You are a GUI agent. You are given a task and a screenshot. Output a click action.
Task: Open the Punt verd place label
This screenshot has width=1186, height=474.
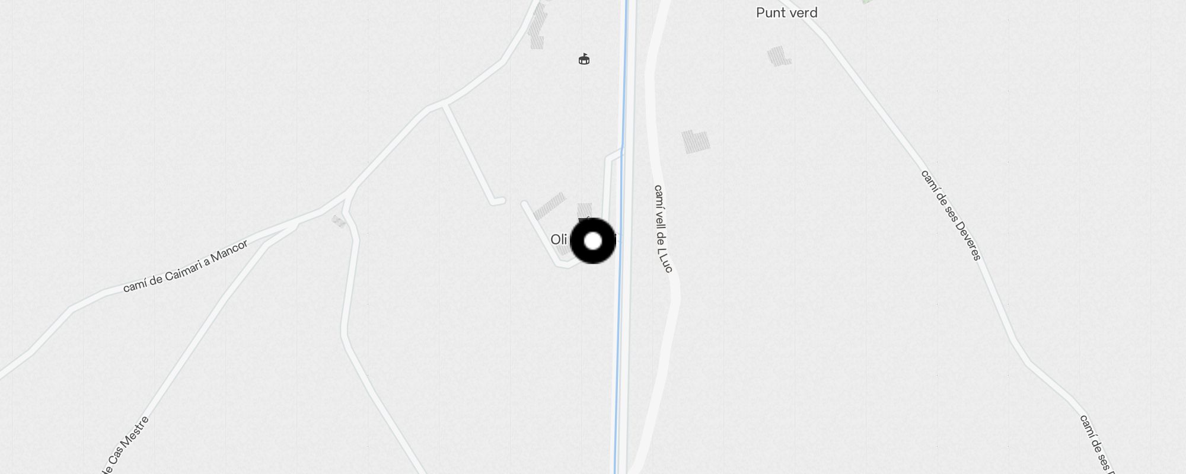click(x=786, y=12)
